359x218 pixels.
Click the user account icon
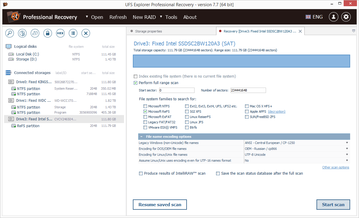(334, 17)
